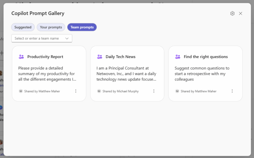The height and width of the screenshot is (158, 254).
Task: Select the Team prompts tab
Action: [x=82, y=27]
